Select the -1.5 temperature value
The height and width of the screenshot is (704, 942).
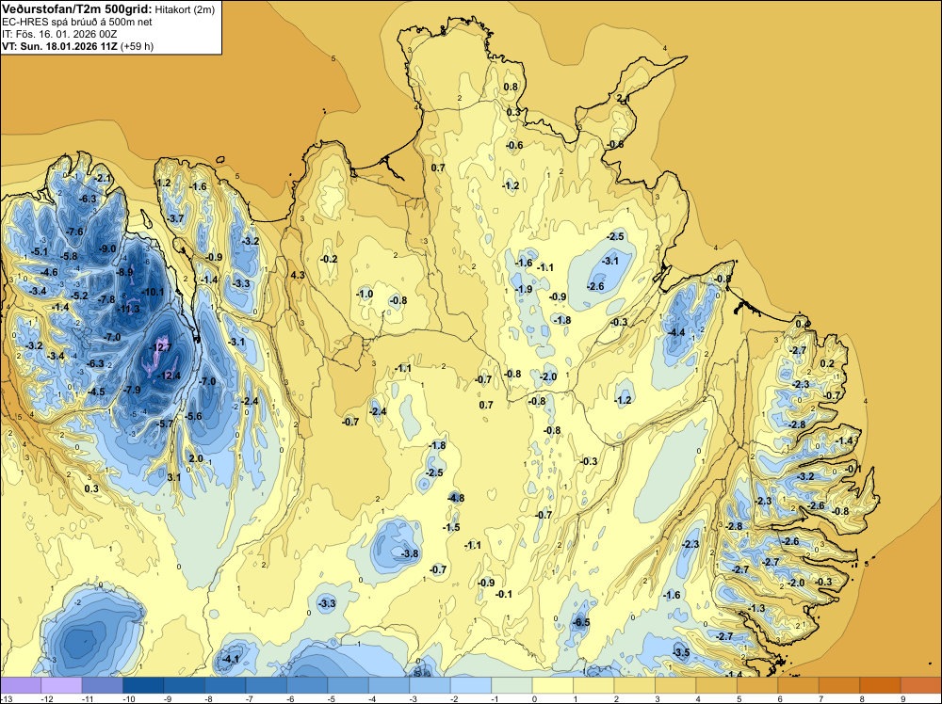[x=451, y=527]
